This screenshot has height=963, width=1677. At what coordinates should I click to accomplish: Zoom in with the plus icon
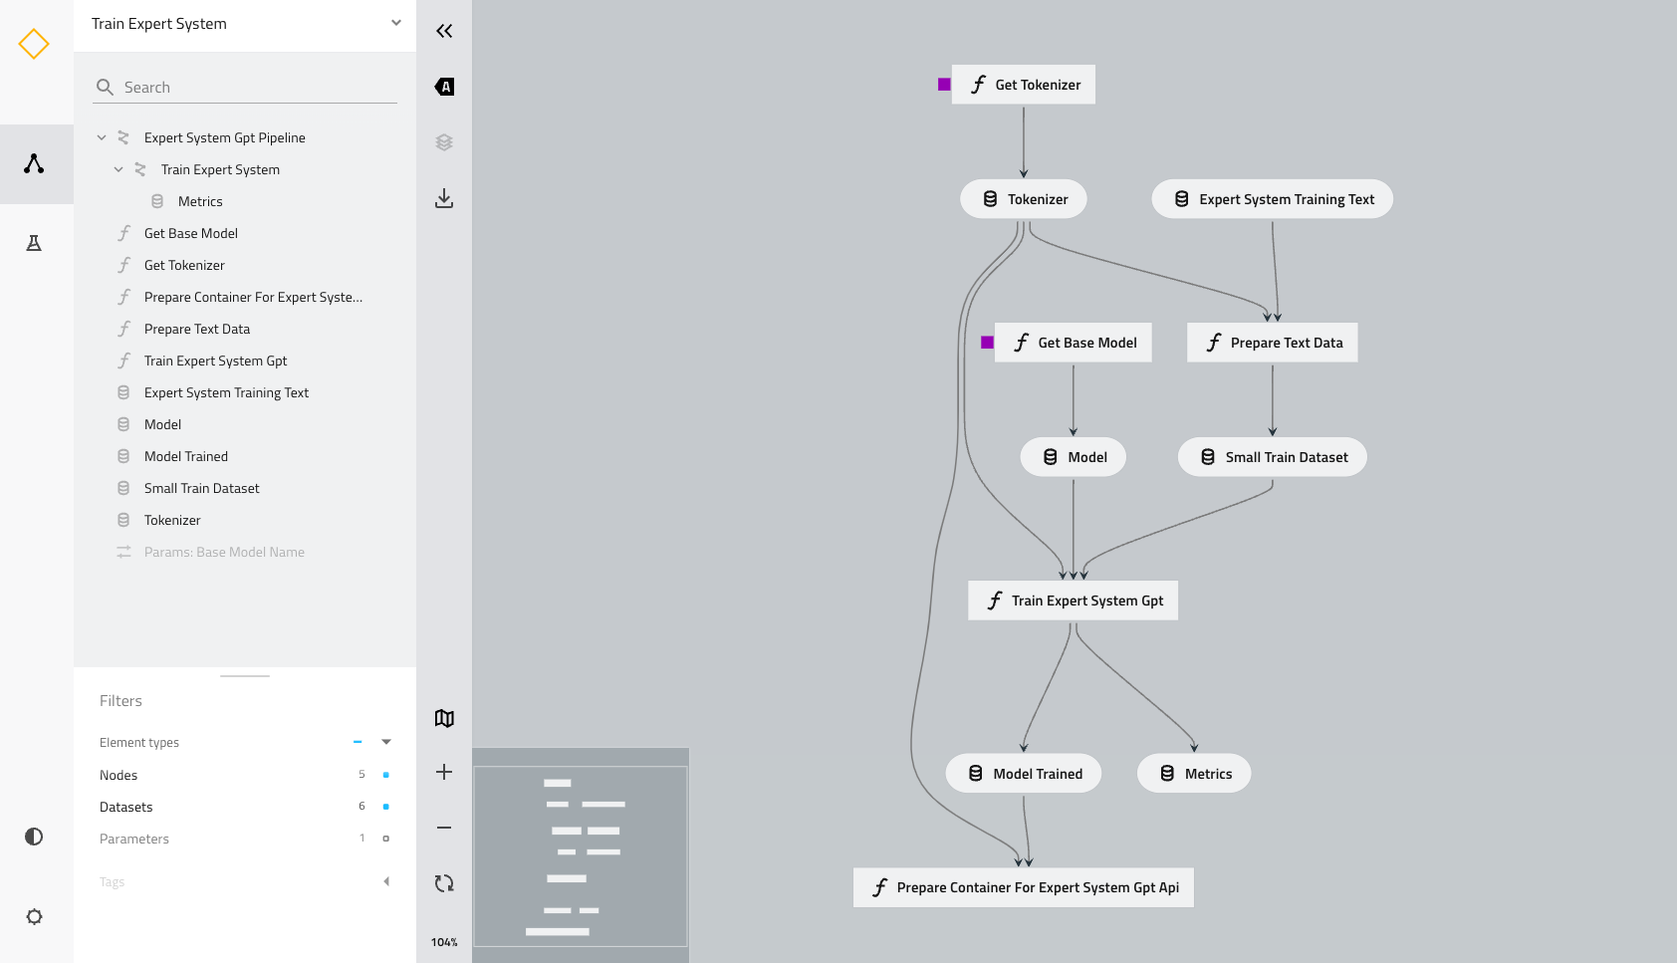coord(444,772)
